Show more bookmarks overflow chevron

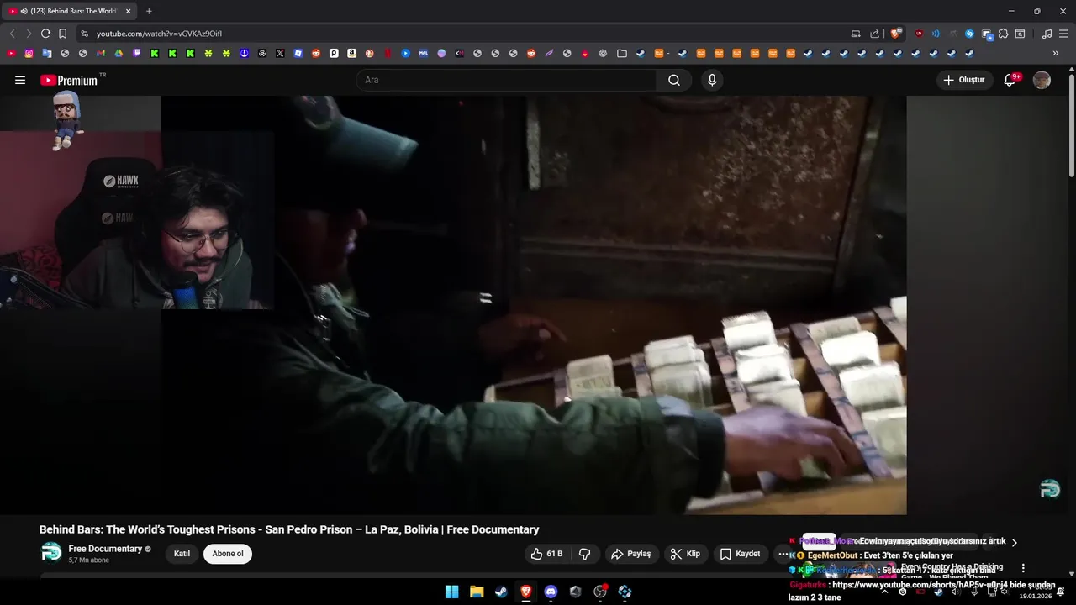1056,53
